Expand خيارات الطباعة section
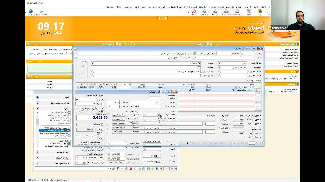Screen dimensions: 325x182 [37, 158]
